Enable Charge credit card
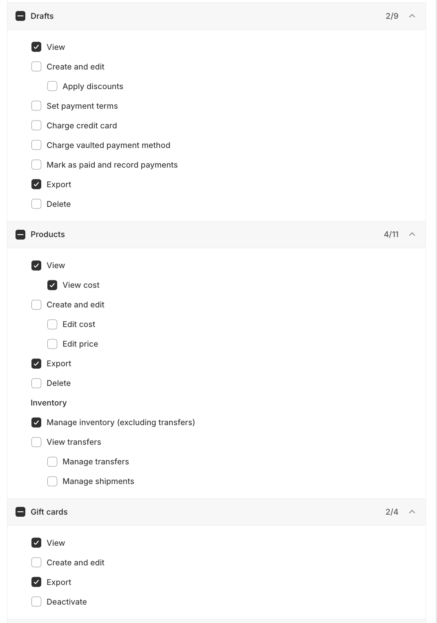 click(36, 125)
